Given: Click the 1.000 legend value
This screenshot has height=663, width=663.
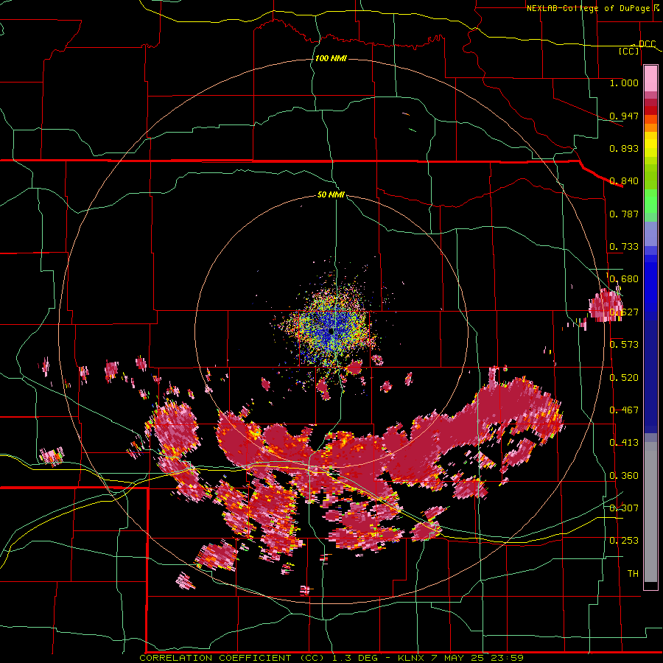Looking at the screenshot, I should tap(624, 83).
